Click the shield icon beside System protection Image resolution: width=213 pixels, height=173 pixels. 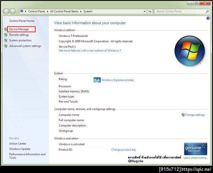coord(6,41)
